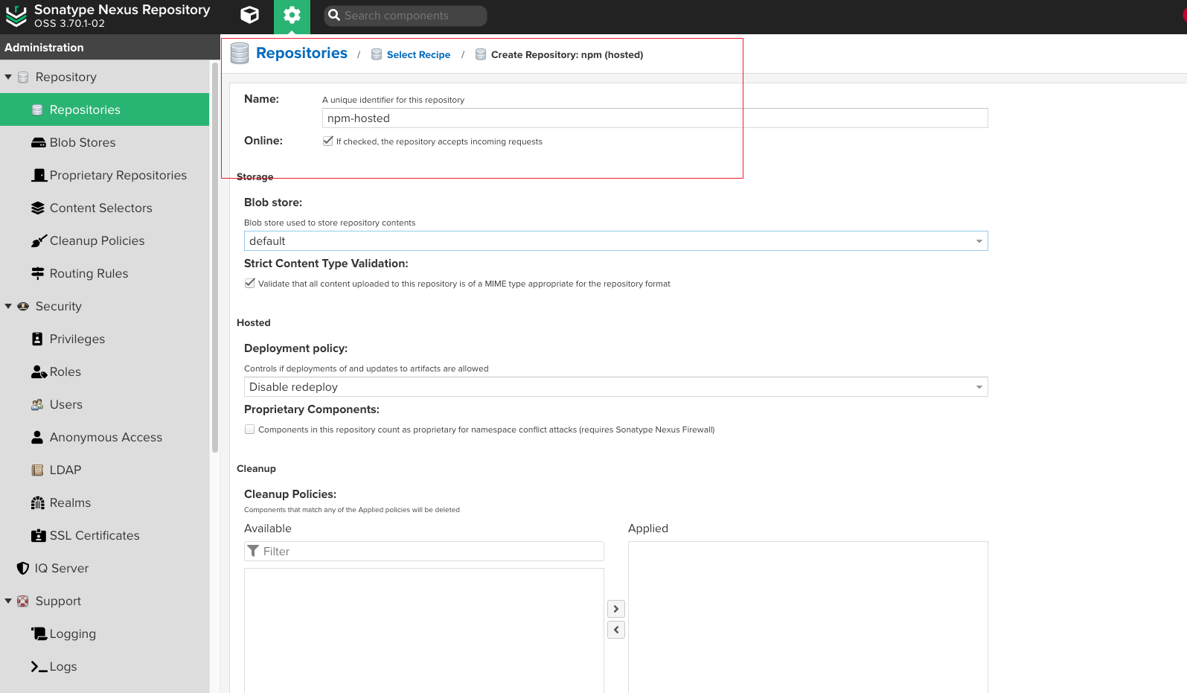
Task: Enable the Proprietary Components checkbox
Action: pos(249,429)
